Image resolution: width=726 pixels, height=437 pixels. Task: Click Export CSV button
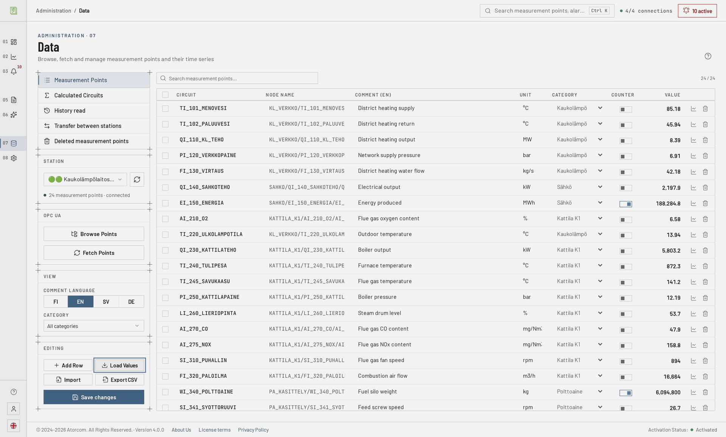(x=119, y=380)
